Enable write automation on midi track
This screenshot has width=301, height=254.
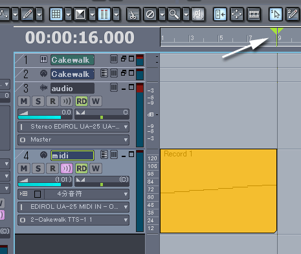point(96,169)
